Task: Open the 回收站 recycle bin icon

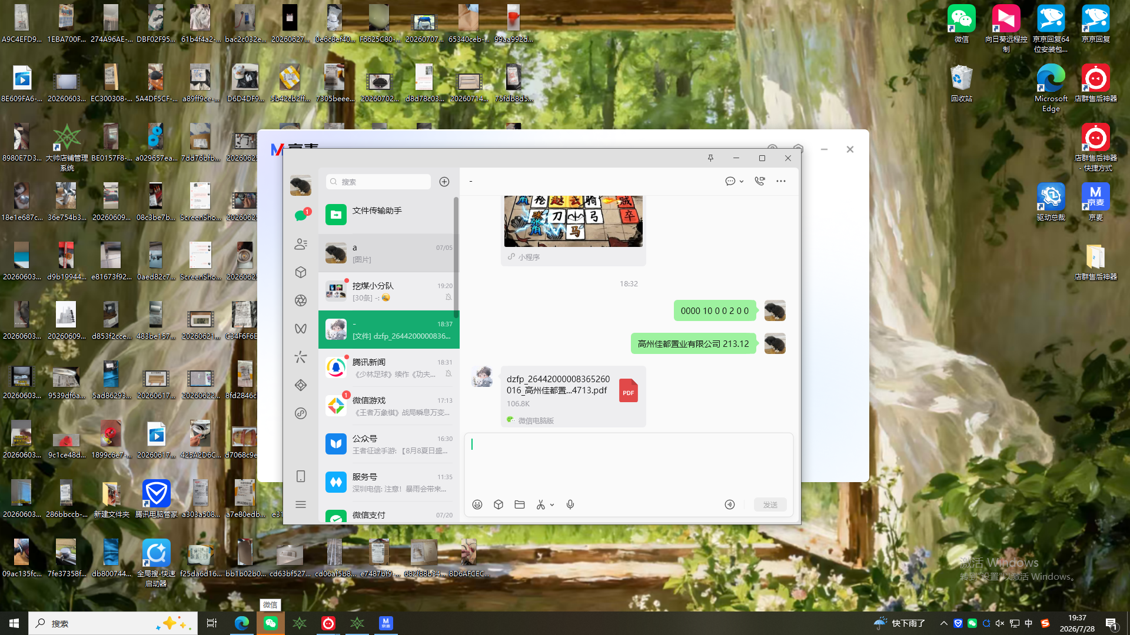Action: tap(962, 83)
